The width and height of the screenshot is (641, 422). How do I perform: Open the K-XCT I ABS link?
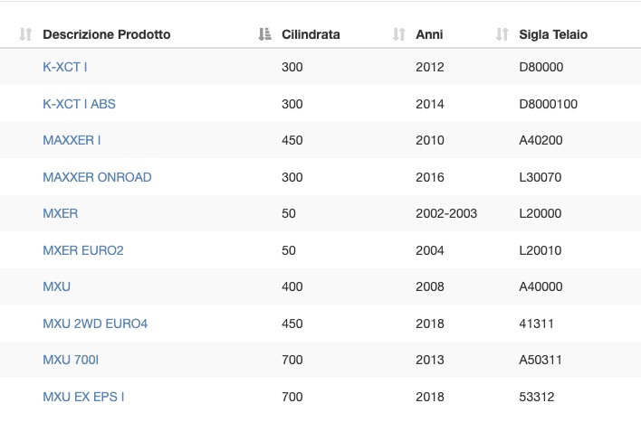tap(80, 104)
